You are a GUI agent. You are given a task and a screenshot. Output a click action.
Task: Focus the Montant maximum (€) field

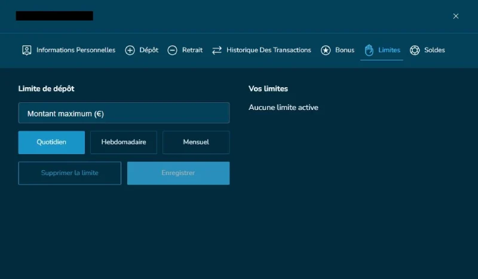coord(124,113)
